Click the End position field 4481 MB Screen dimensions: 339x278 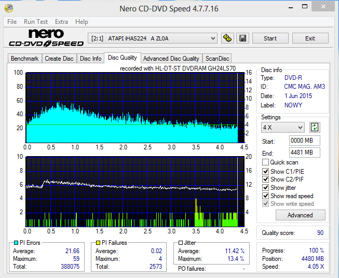(x=304, y=152)
